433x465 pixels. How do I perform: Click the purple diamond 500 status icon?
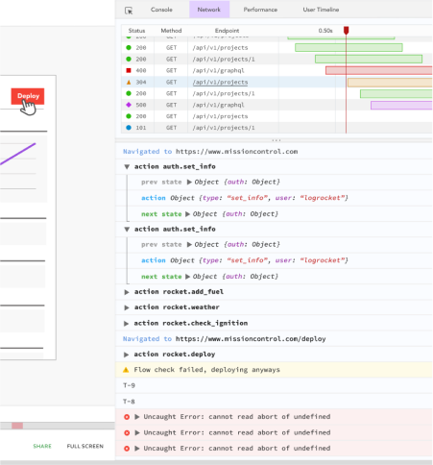click(x=129, y=105)
